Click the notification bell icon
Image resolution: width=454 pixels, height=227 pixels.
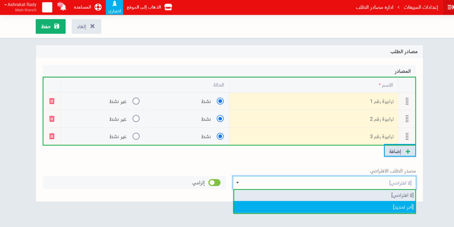click(x=63, y=7)
